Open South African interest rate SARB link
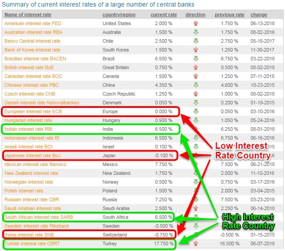Screen dimensions: 285x251 [38, 218]
